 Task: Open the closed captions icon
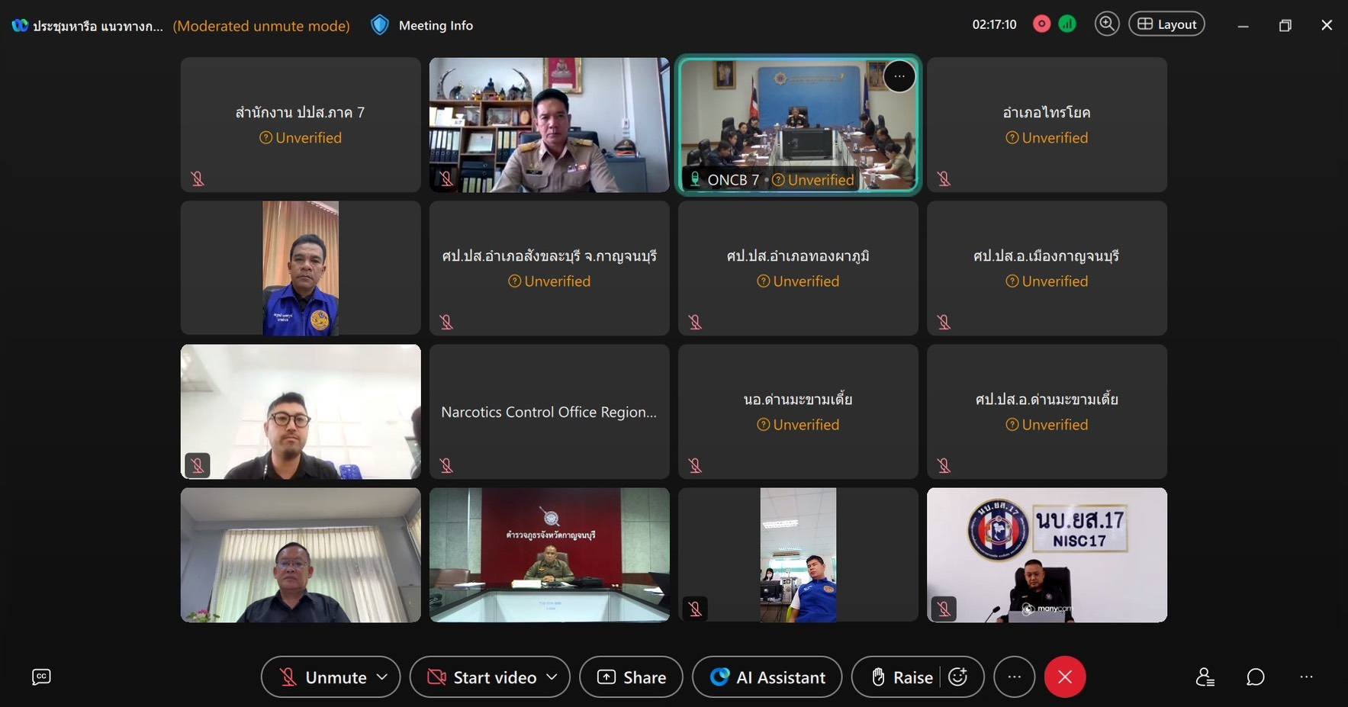tap(41, 676)
